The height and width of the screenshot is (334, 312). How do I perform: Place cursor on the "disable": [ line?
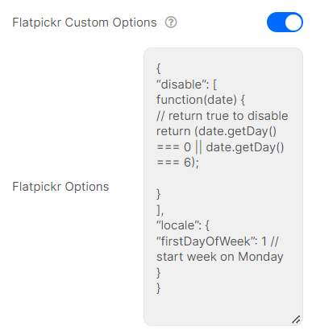click(186, 85)
